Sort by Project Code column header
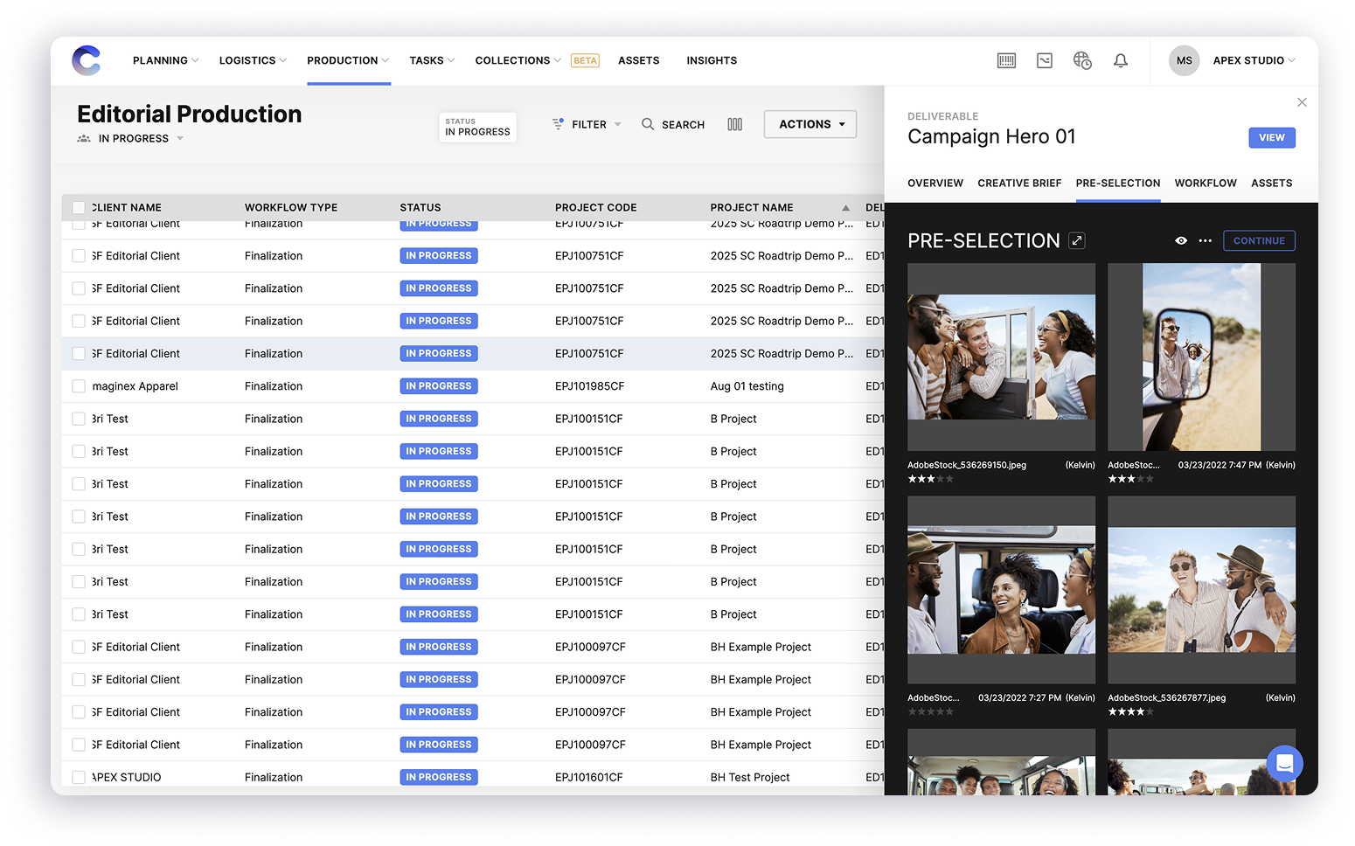 [x=595, y=207]
